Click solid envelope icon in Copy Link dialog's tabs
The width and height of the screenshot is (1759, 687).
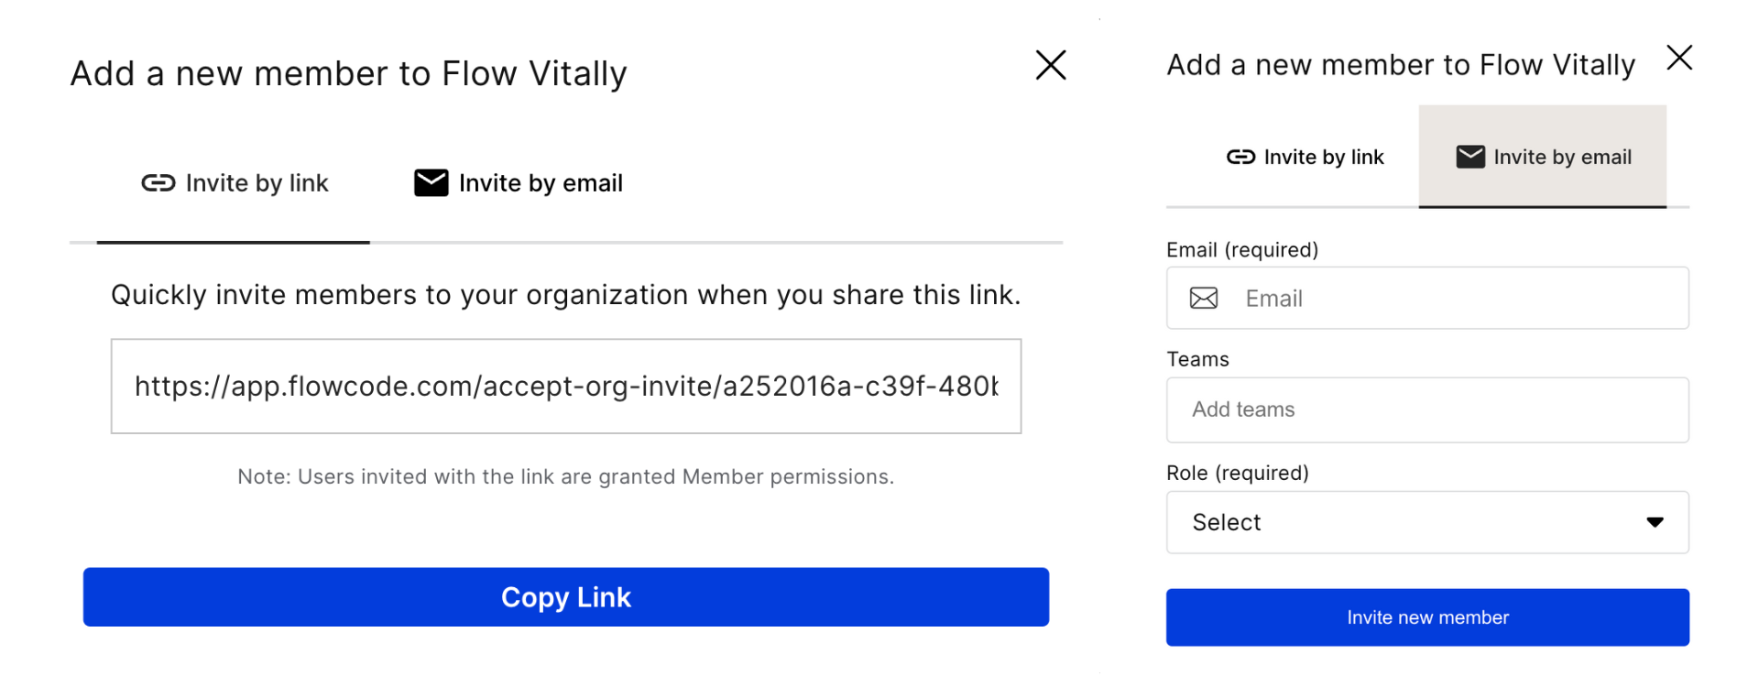tap(431, 183)
